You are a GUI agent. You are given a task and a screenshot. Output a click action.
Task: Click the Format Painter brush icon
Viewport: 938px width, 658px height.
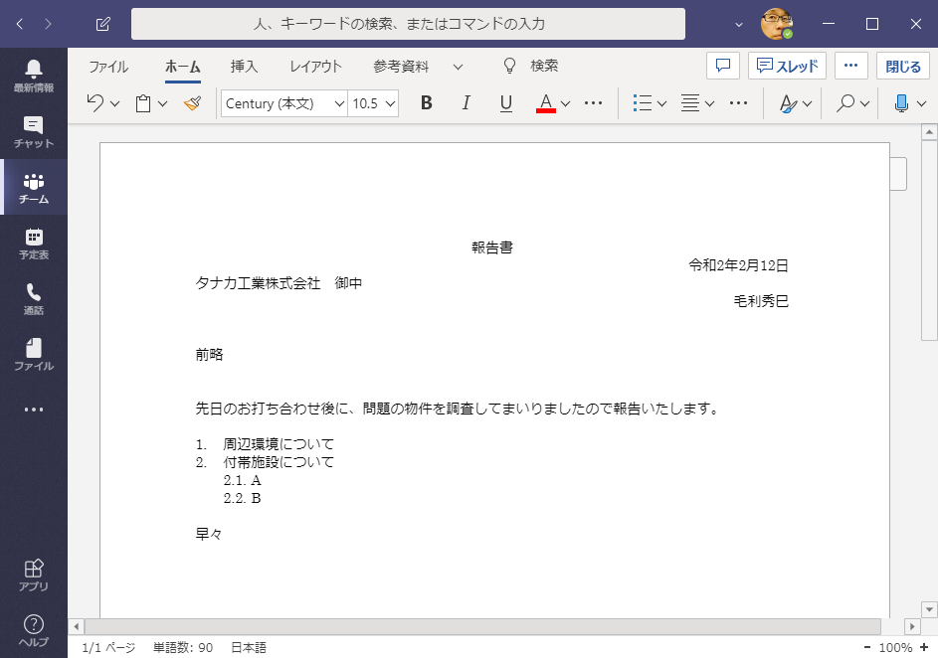click(x=192, y=103)
